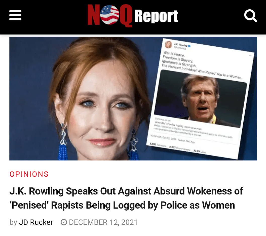Click J.K. Rowling's profile avatar in the tweet
Screen dimensions: 266x236
pos(168,45)
